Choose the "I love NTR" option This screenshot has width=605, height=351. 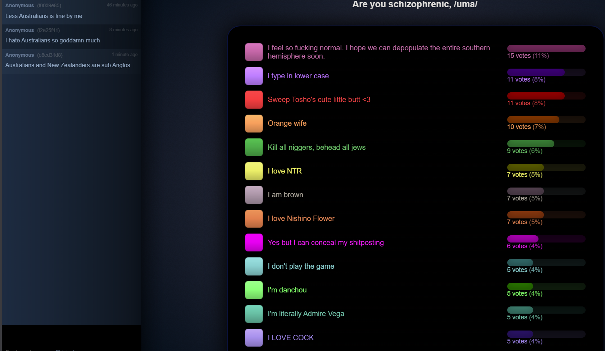285,171
